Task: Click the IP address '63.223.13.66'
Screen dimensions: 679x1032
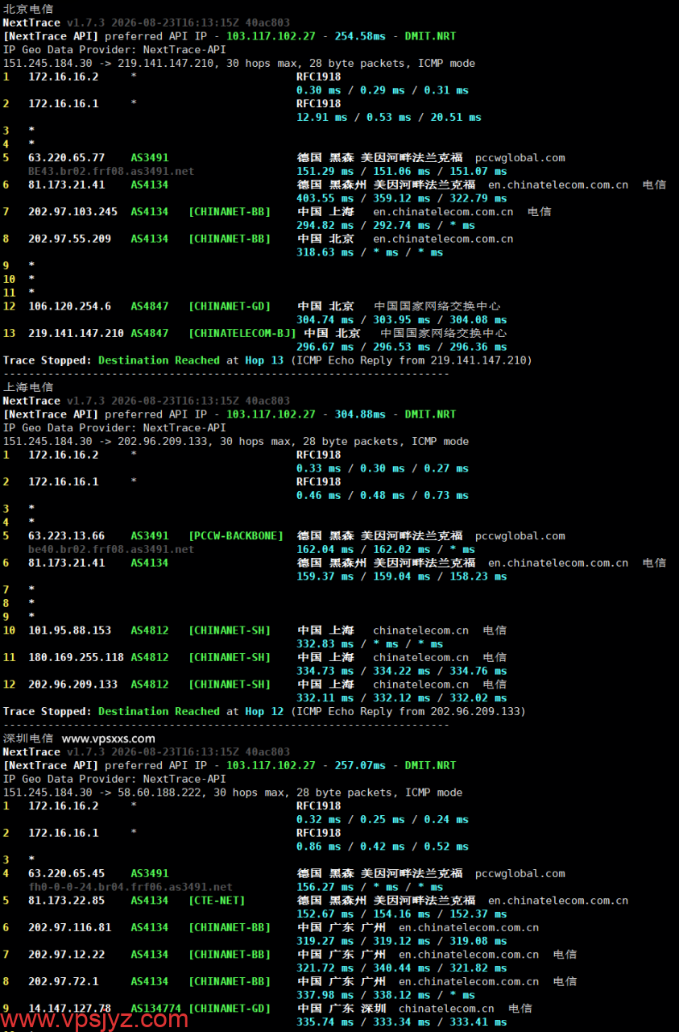Action: 67,535
